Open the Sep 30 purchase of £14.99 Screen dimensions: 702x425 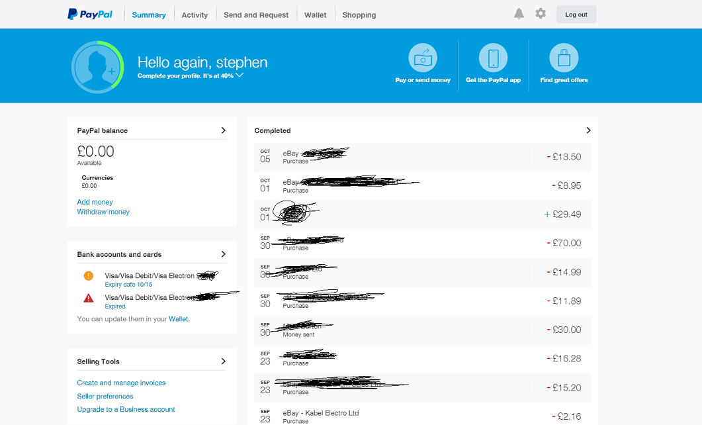pos(422,272)
